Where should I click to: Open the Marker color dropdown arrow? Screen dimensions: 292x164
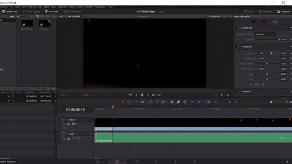pos(202,102)
